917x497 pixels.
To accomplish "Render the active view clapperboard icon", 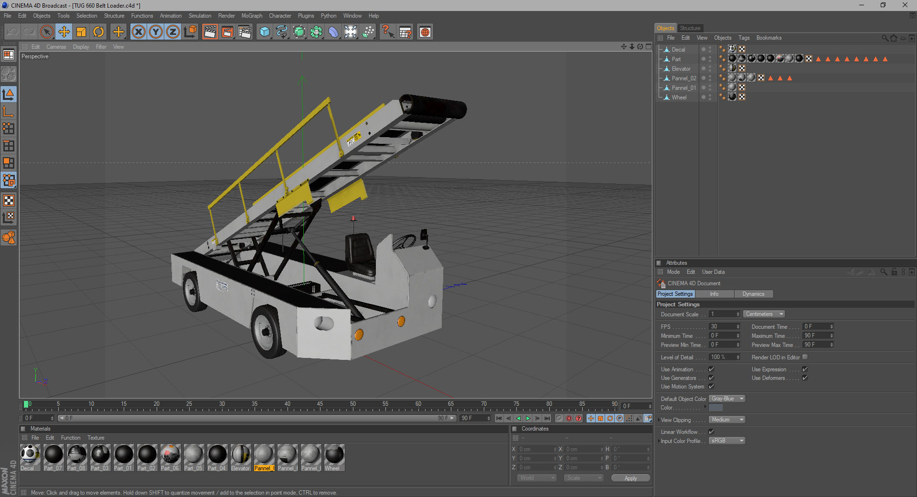I will click(210, 32).
